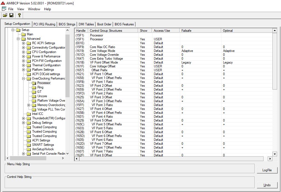Click the Adaptive value in Optimal column
The width and height of the screenshot is (281, 192).
[229, 51]
